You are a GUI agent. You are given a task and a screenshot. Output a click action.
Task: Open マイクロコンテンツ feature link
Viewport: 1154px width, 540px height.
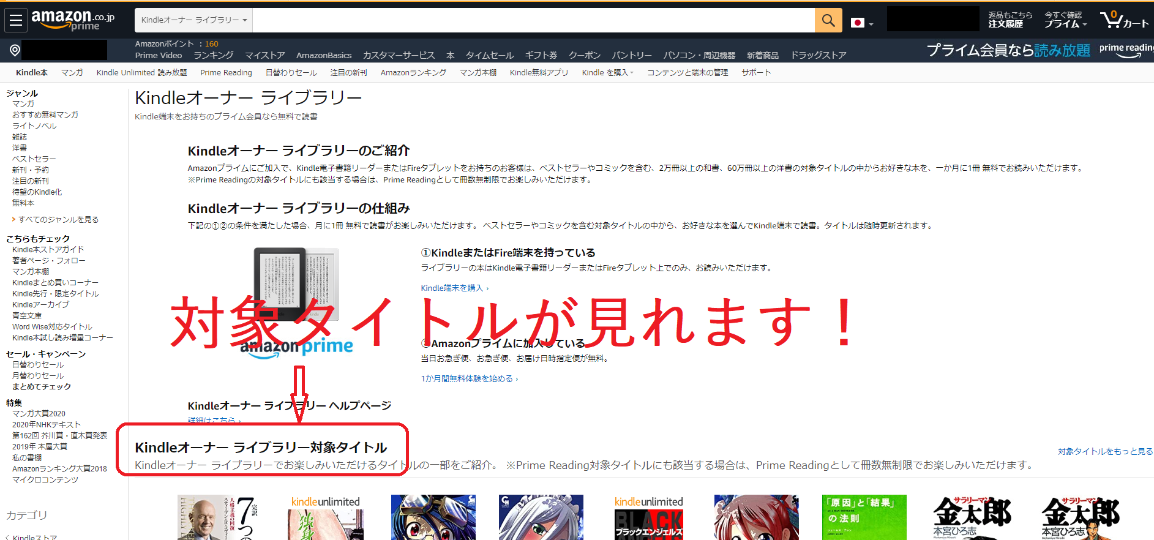[45, 480]
